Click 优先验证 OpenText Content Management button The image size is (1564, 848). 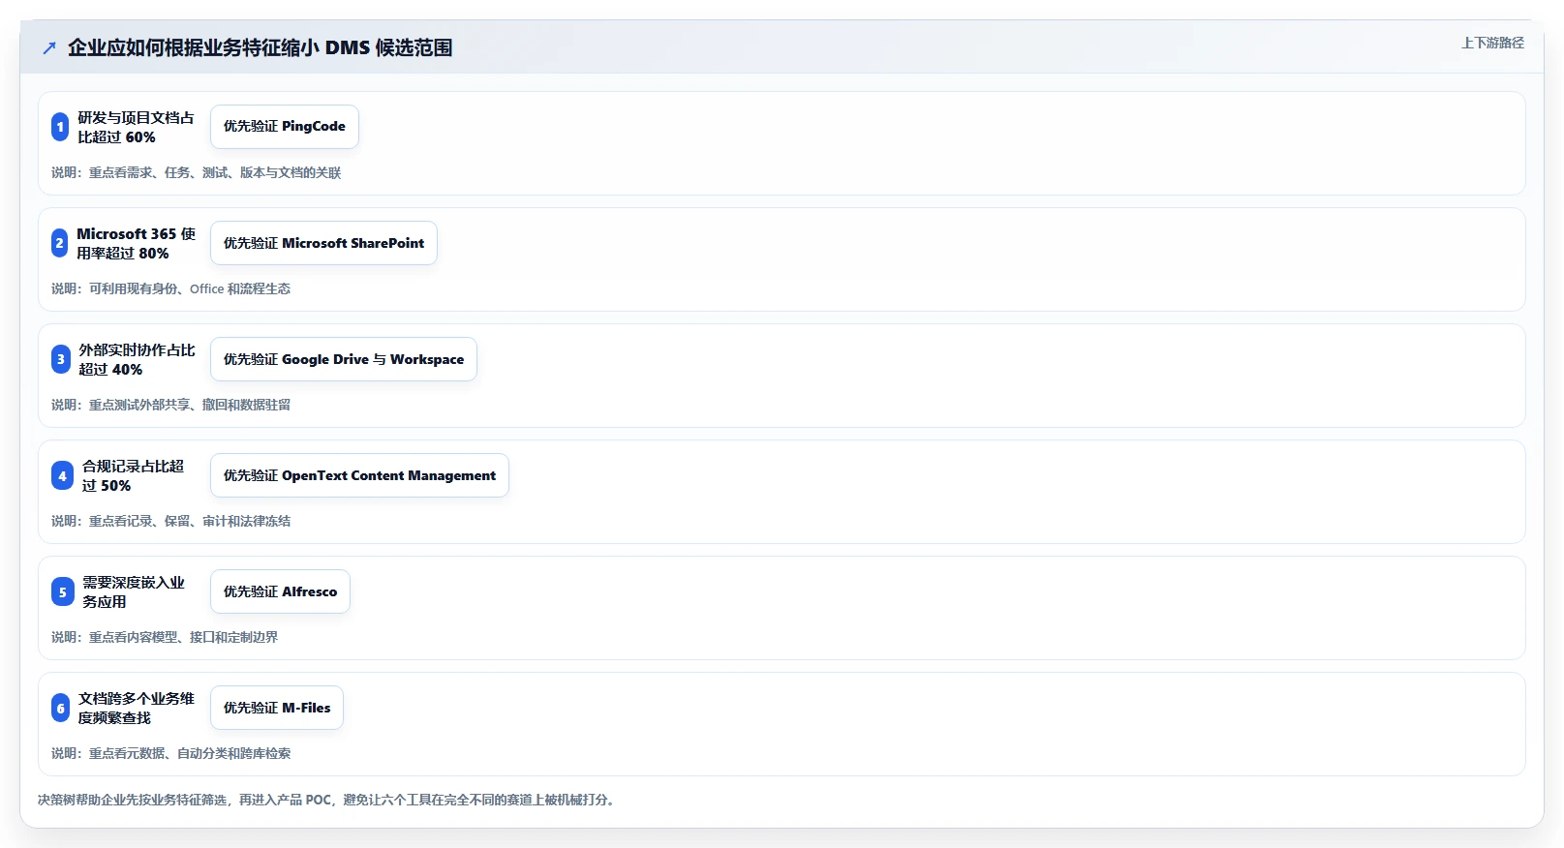click(x=359, y=475)
